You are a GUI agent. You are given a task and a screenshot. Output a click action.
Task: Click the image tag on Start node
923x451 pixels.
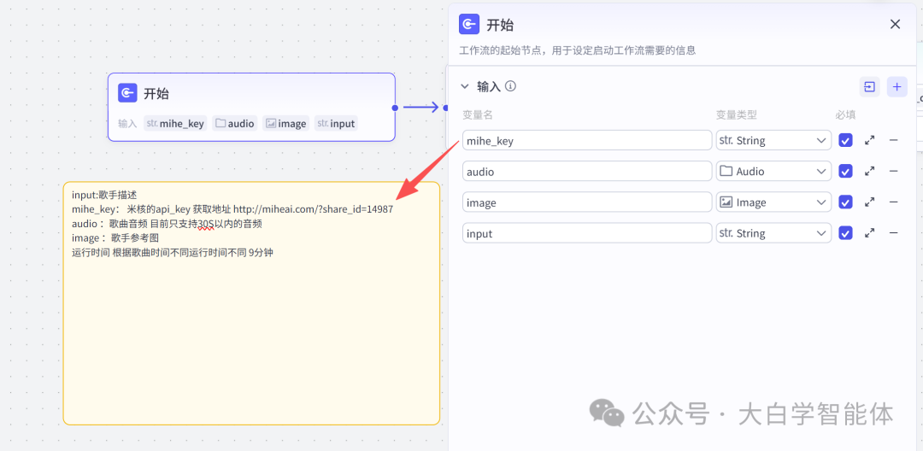[x=286, y=123]
